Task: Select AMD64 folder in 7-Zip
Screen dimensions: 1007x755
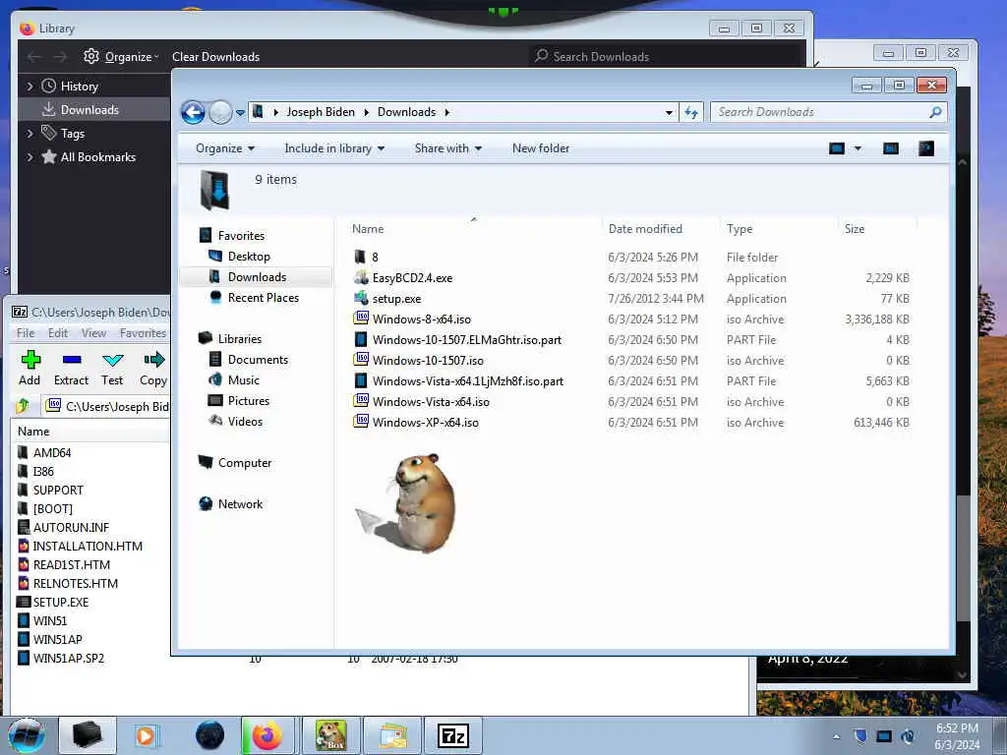Action: [x=53, y=452]
